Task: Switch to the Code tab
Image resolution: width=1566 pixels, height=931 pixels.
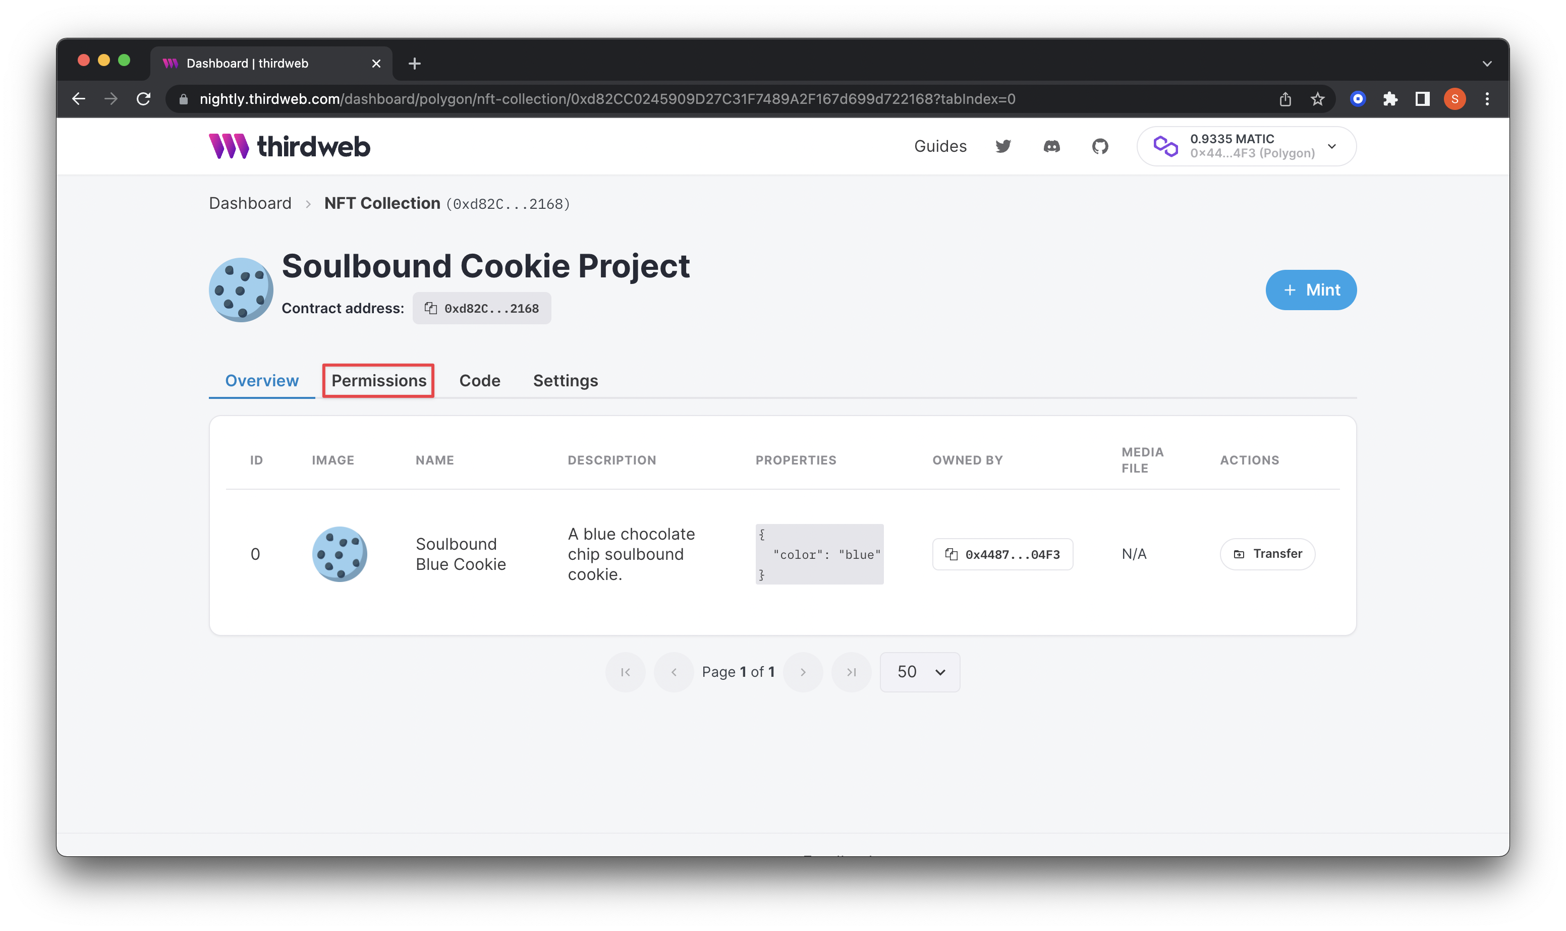Action: coord(479,380)
